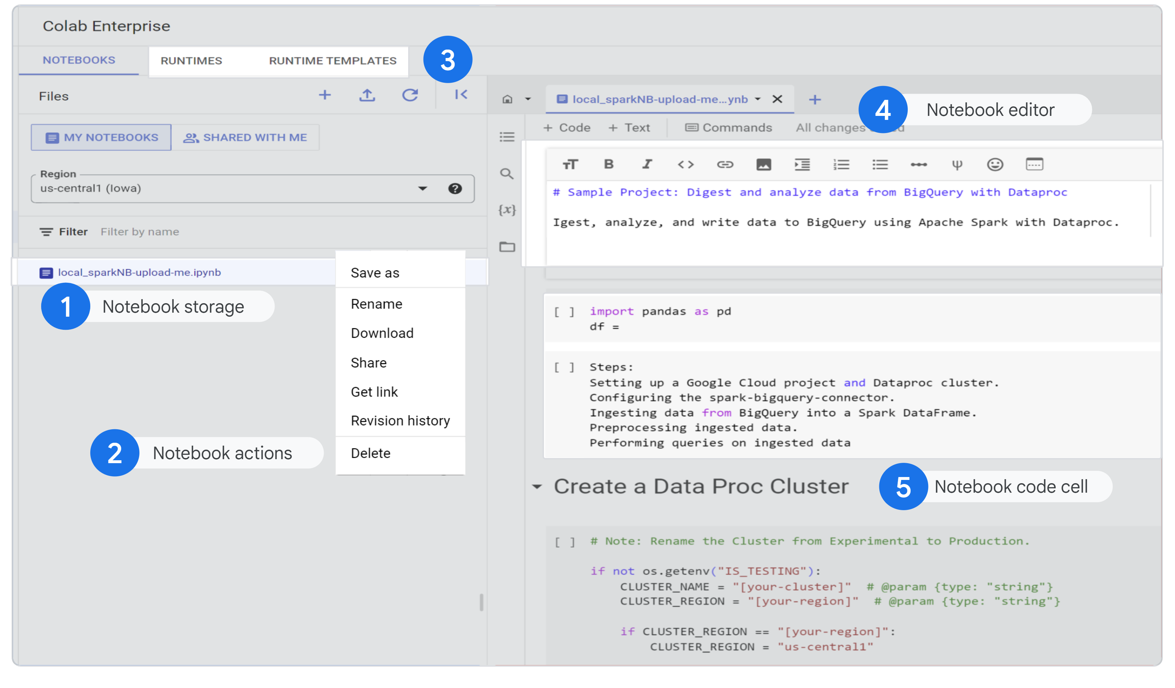
Task: Click the upload notebook icon
Action: (368, 96)
